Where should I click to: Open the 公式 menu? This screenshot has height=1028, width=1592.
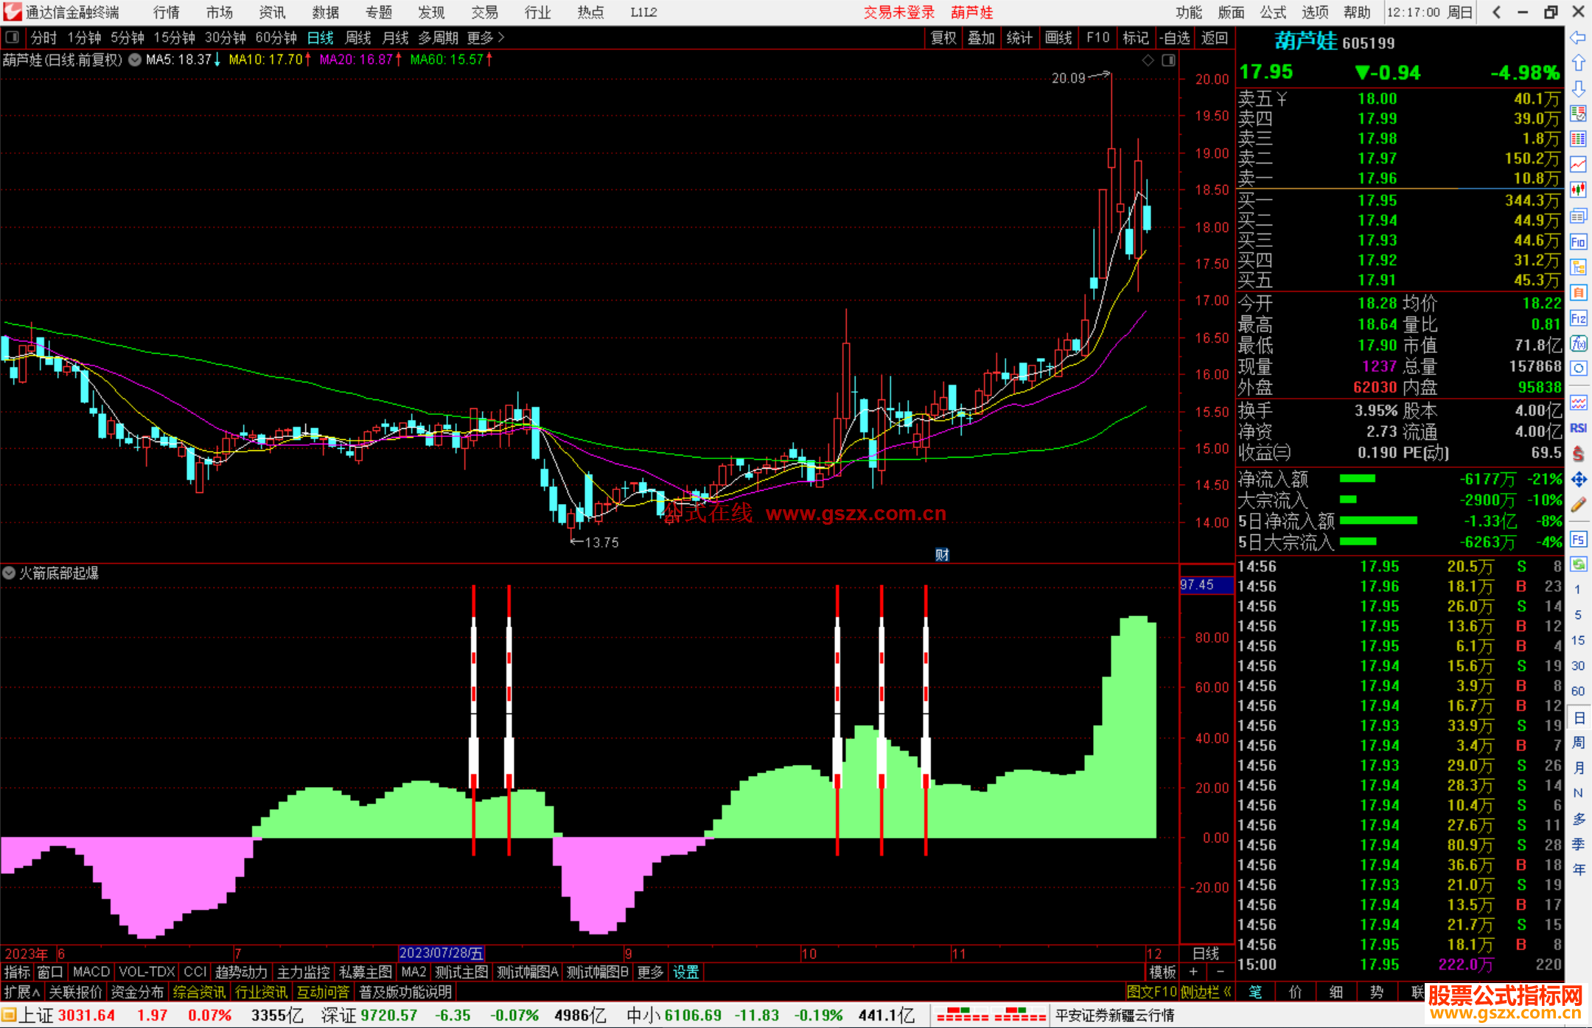1272,13
